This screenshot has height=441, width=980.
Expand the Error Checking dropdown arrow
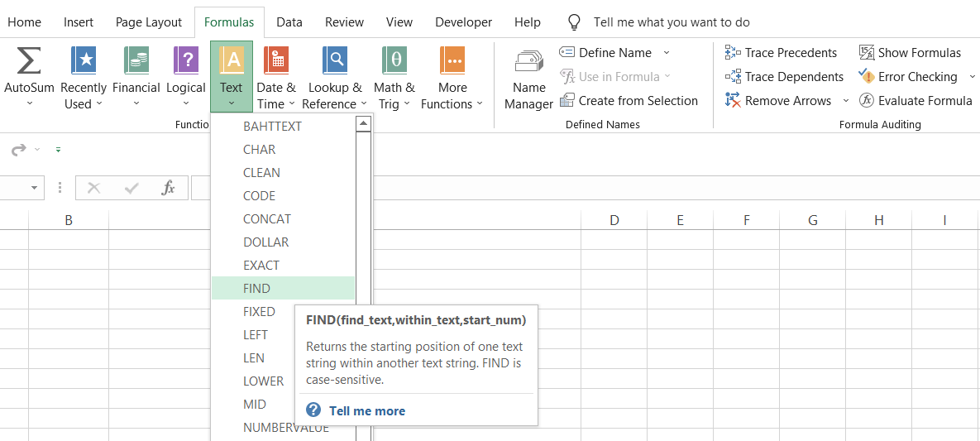click(x=971, y=77)
